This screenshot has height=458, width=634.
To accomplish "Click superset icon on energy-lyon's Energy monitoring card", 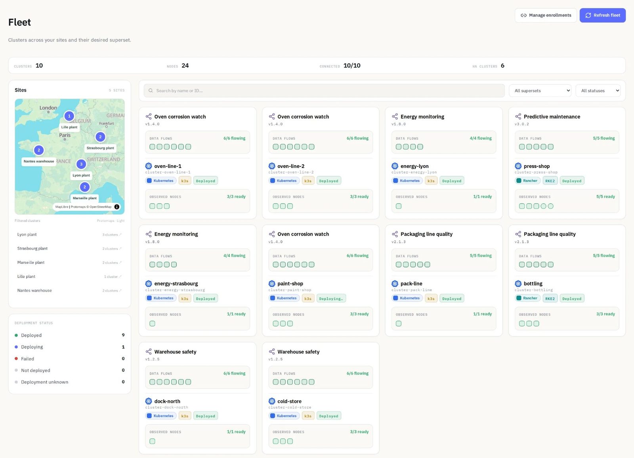I will 395,116.
